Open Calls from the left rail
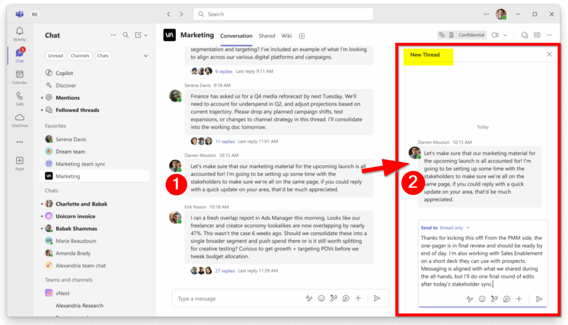 (x=19, y=98)
